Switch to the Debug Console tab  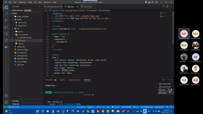point(74,80)
